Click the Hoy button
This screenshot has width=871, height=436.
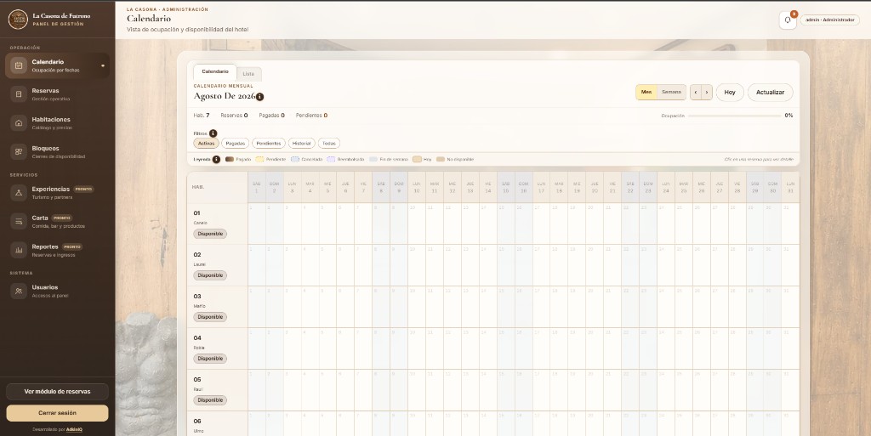(x=730, y=92)
